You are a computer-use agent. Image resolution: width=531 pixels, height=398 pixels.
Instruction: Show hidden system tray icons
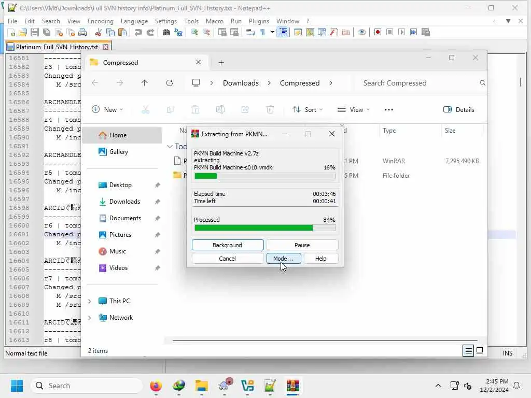coord(438,386)
